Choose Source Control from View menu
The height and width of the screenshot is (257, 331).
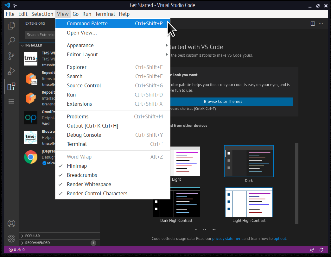113,85
